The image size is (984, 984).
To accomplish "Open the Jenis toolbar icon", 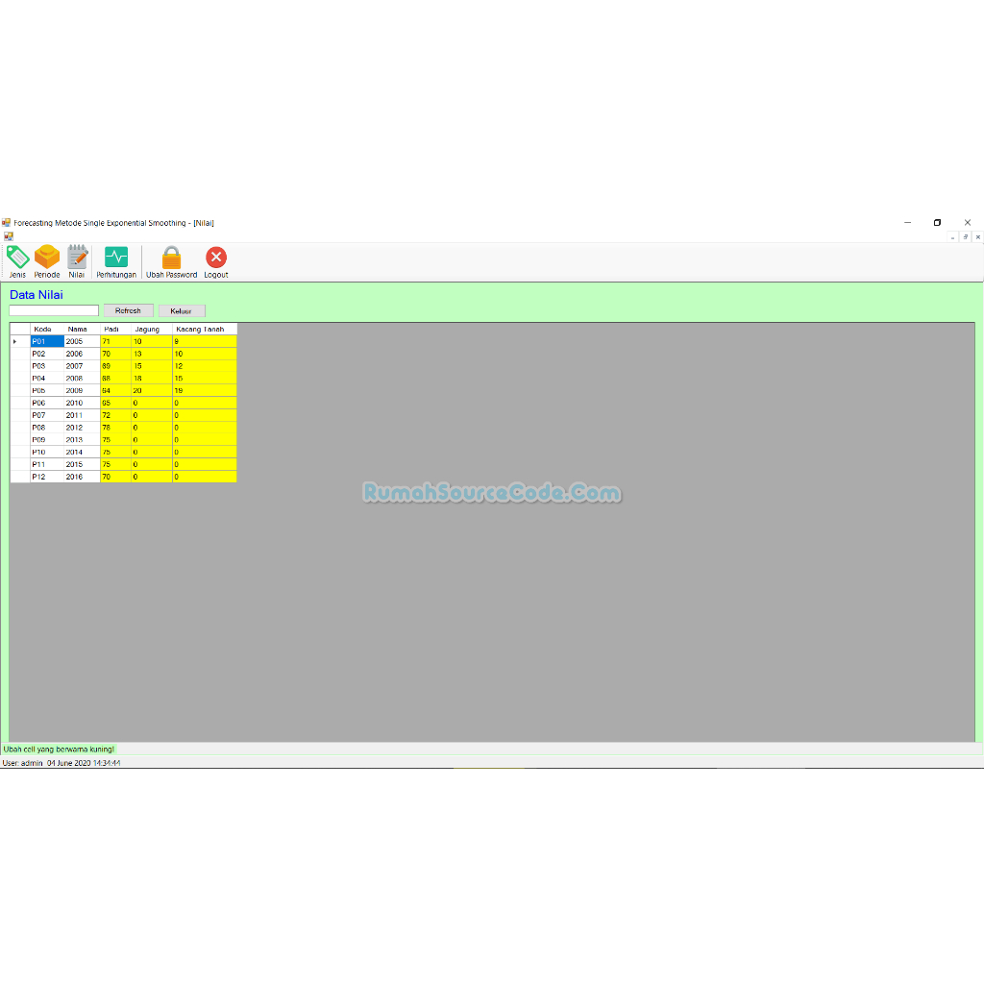I will (x=17, y=261).
